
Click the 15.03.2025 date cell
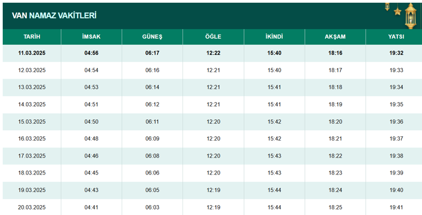pos(32,122)
